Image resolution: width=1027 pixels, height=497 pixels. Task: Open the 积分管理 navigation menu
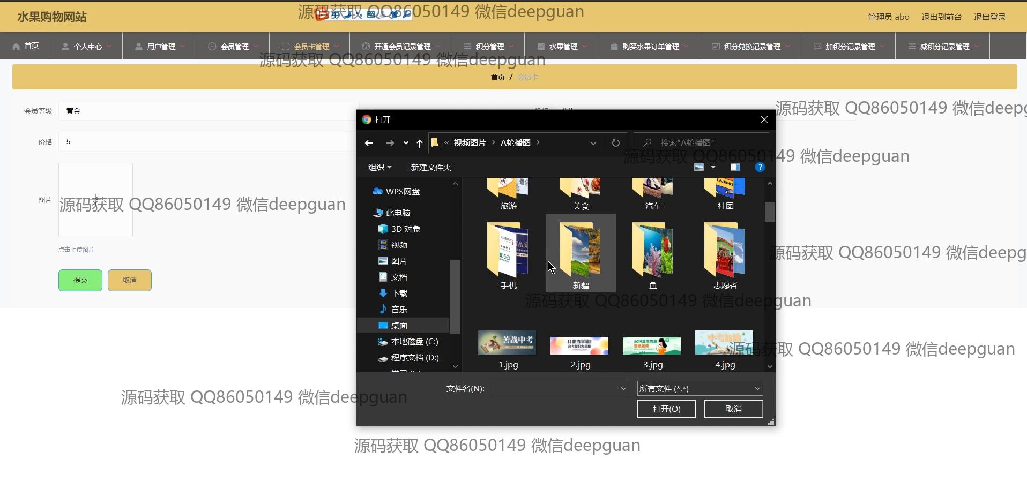click(489, 47)
